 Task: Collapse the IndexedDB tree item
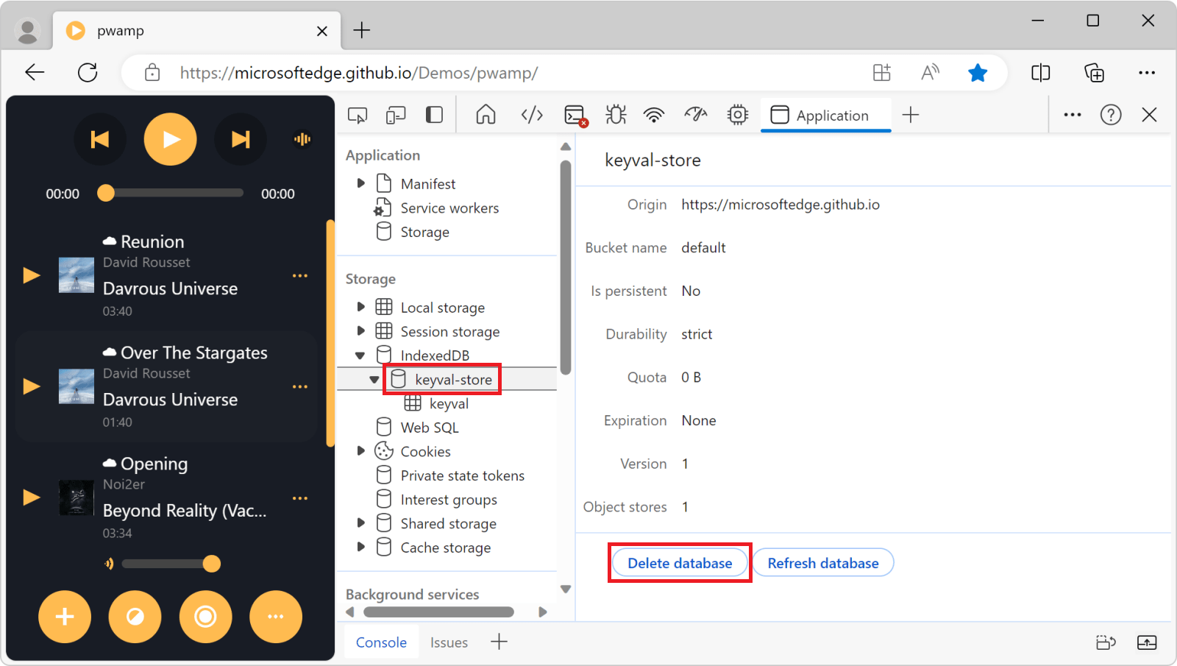tap(360, 355)
